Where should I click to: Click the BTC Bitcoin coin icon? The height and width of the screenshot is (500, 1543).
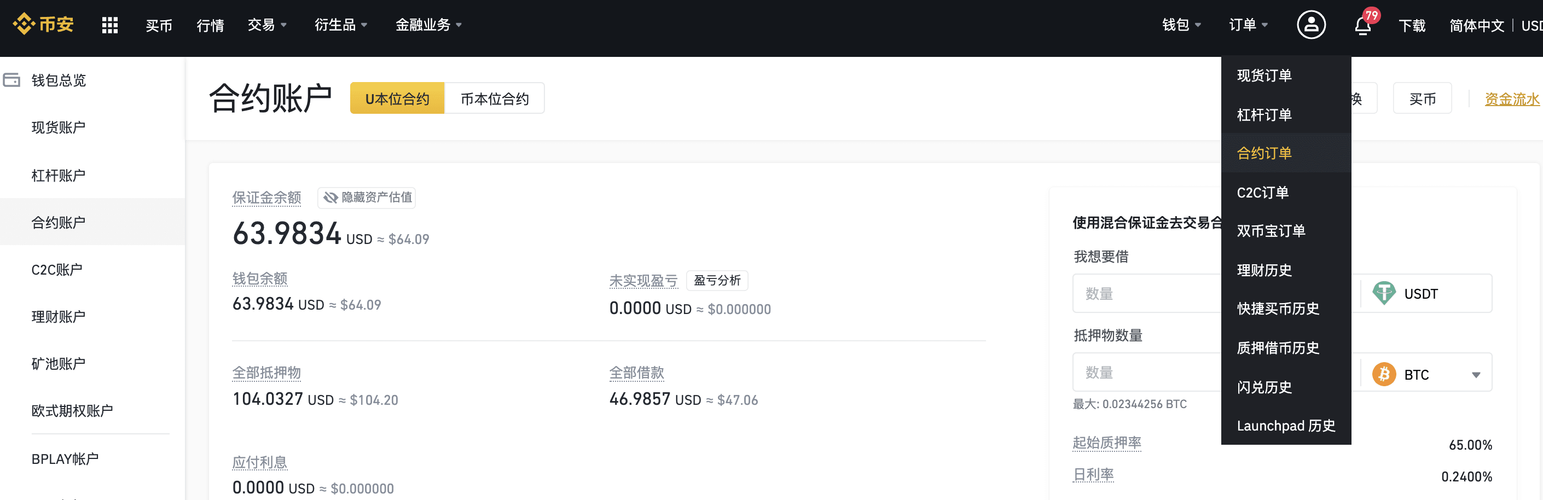1384,374
